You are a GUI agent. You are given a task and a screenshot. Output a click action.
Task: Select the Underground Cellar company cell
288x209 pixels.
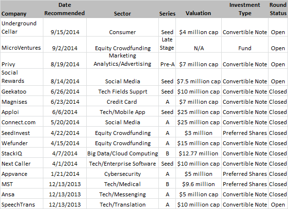click(x=21, y=27)
